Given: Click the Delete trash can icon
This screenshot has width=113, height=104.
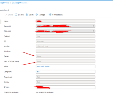Looking at the screenshot, I should pyautogui.click(x=27, y=15).
